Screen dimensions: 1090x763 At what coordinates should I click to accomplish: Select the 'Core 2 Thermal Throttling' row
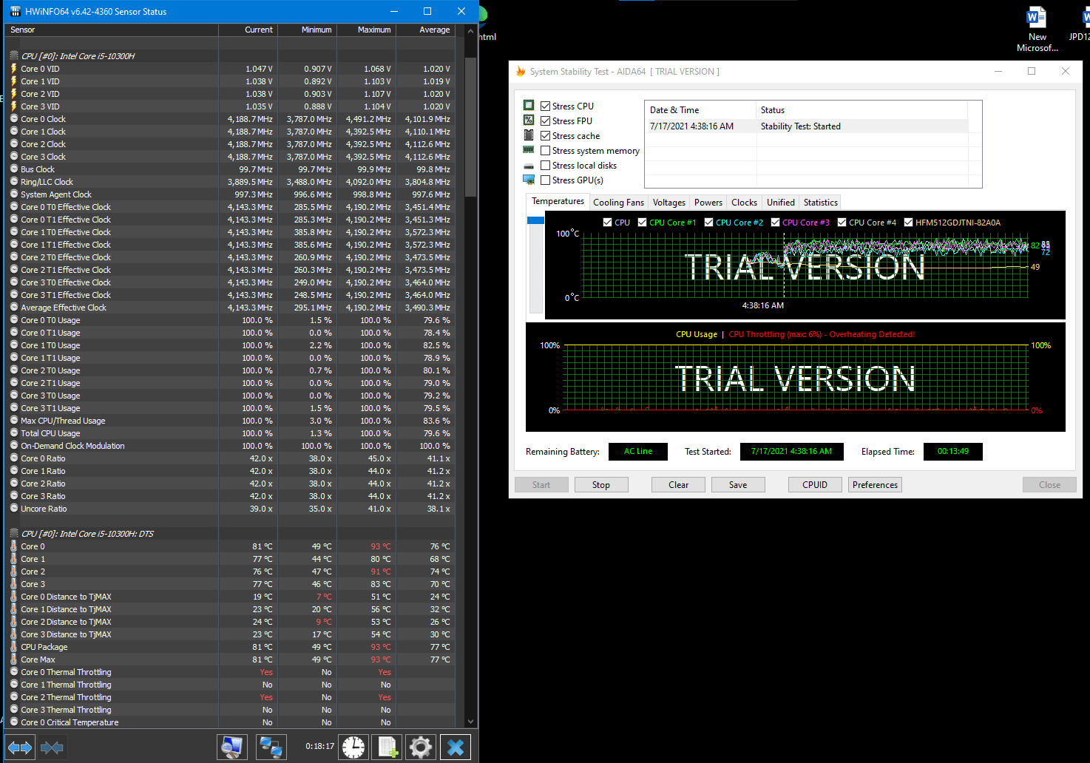click(x=231, y=697)
